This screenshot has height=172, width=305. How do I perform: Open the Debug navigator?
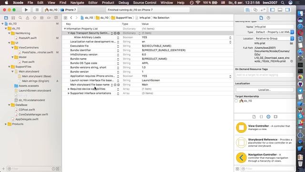(41, 18)
